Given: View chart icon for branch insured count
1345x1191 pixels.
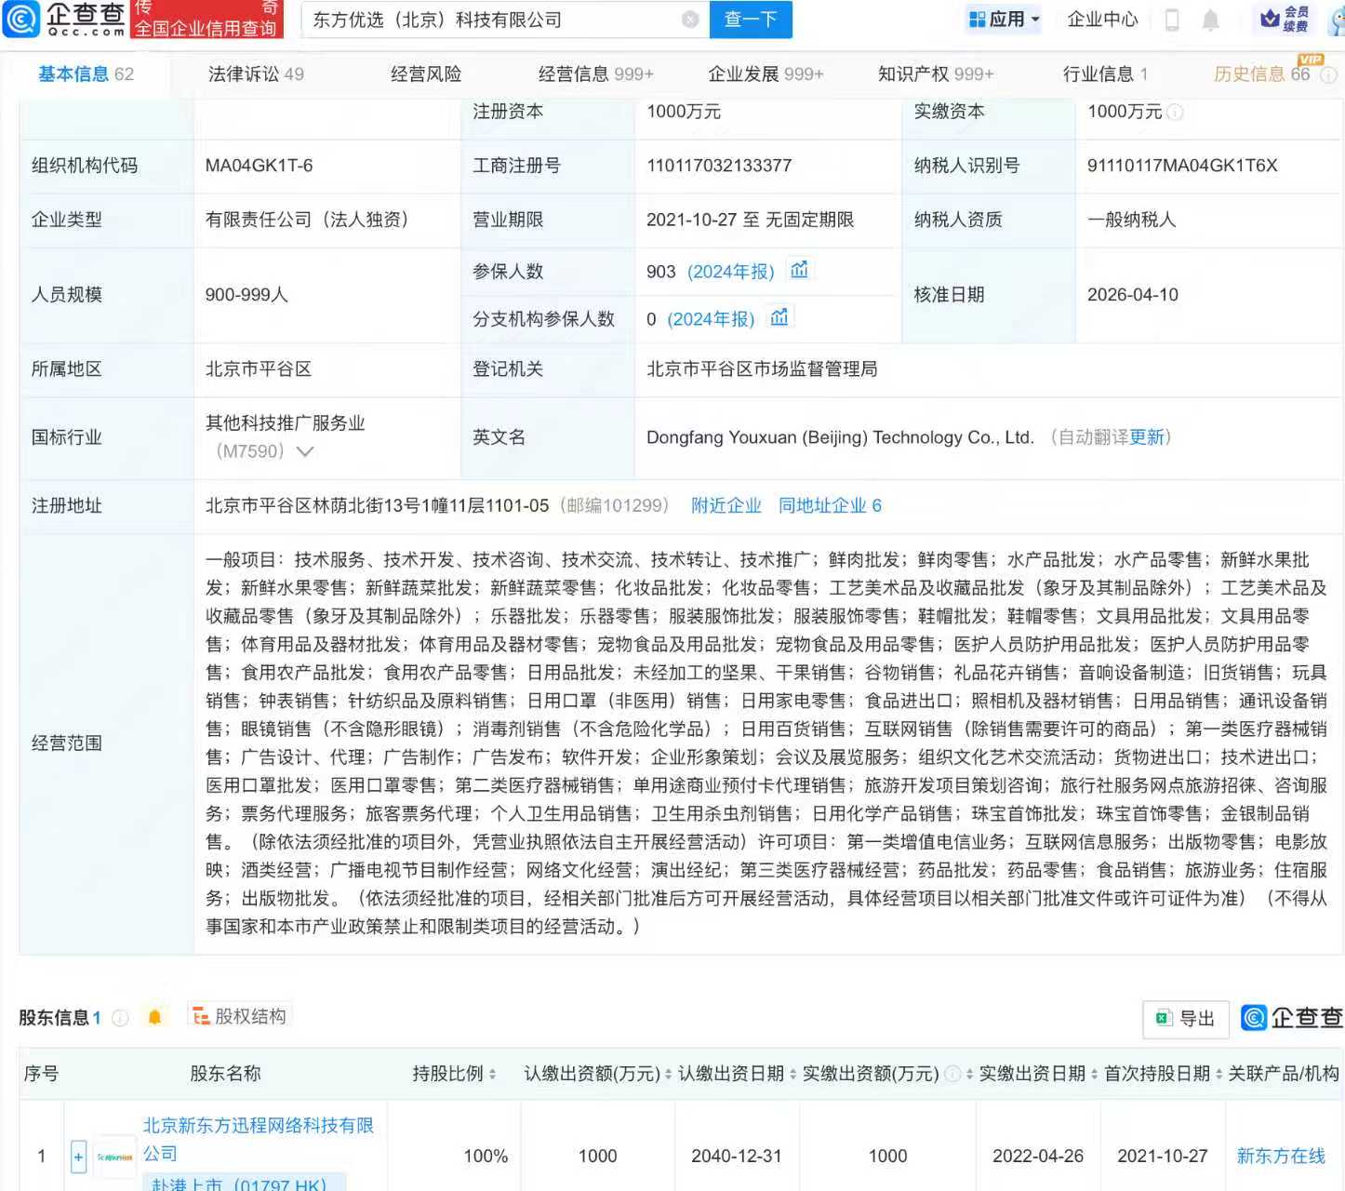Looking at the screenshot, I should (779, 317).
